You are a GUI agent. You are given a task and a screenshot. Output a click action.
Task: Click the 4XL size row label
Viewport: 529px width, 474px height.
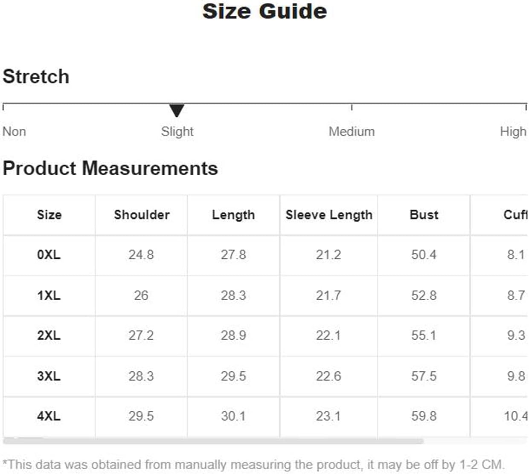coord(49,416)
